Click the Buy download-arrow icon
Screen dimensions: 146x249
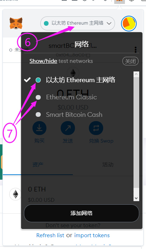point(39,128)
